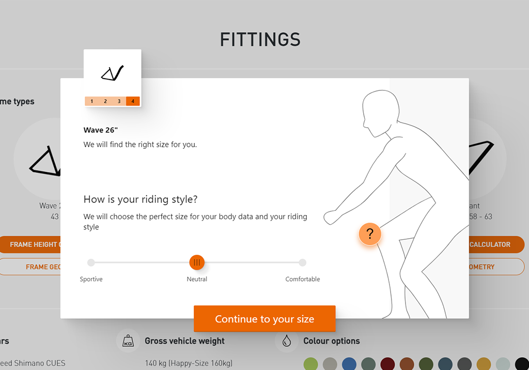This screenshot has height=370, width=529.
Task: Click the Colour options droplet icon
Action: 286,341
